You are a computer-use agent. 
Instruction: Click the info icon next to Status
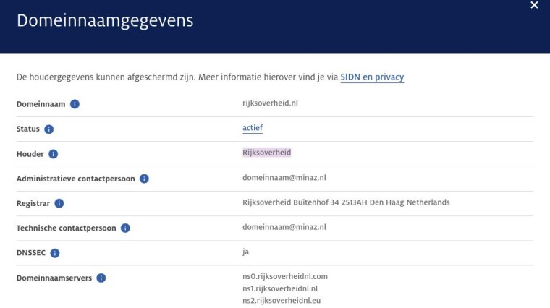(48, 129)
